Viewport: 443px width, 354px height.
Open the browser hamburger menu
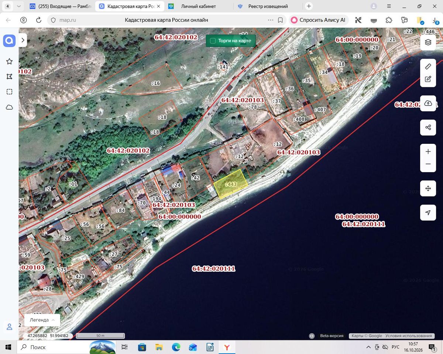[x=389, y=6]
